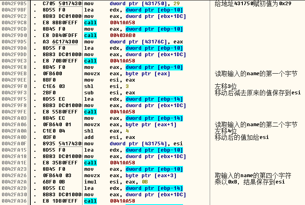Image resolution: width=305 pixels, height=205 pixels.
Task: Select comment about initializing 431750 to 0x29
Action: pos(253,4)
